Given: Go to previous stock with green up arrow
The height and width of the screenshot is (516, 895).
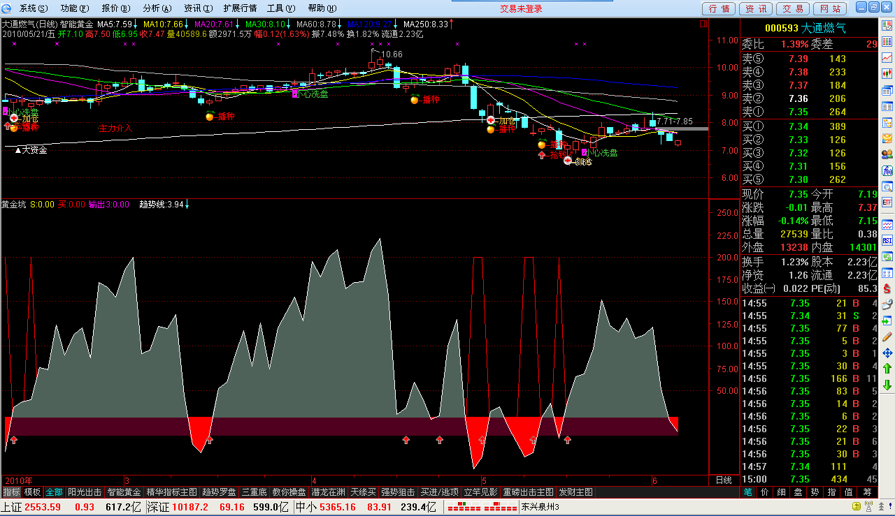Looking at the screenshot, I should point(887,369).
